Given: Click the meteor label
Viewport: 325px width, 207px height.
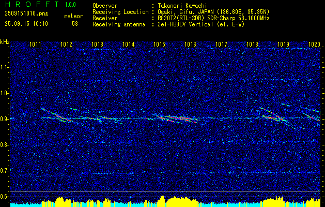Looking at the screenshot, I should (73, 16).
